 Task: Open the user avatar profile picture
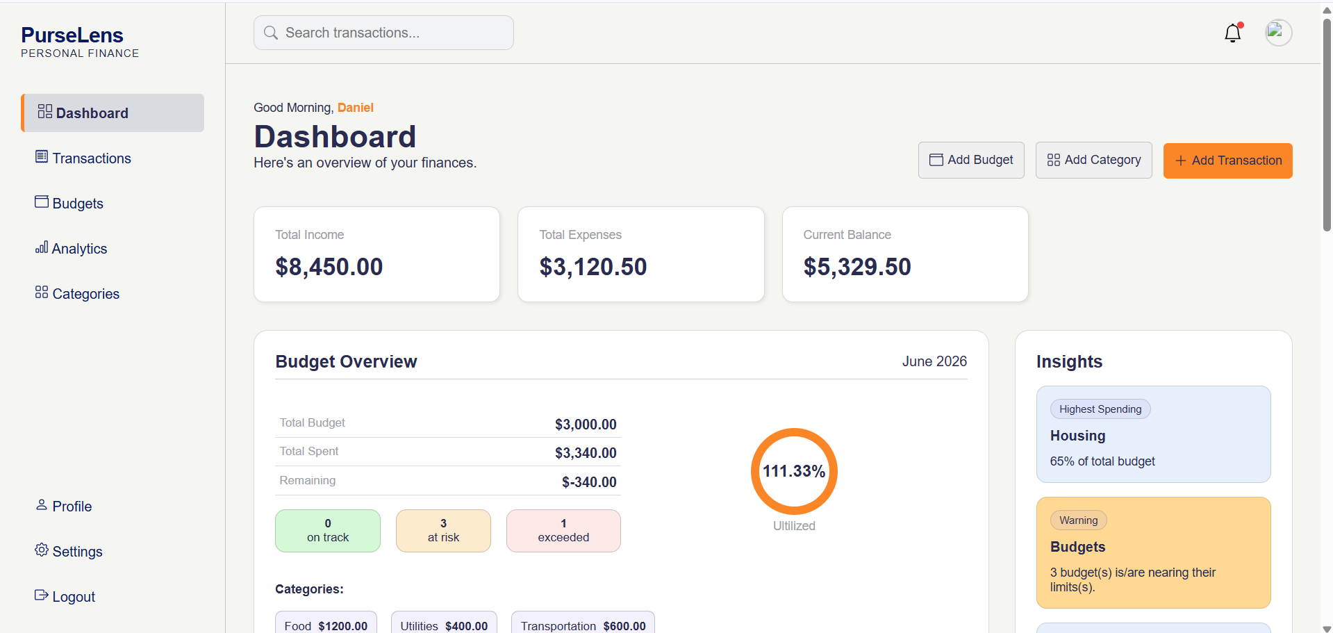click(x=1278, y=33)
